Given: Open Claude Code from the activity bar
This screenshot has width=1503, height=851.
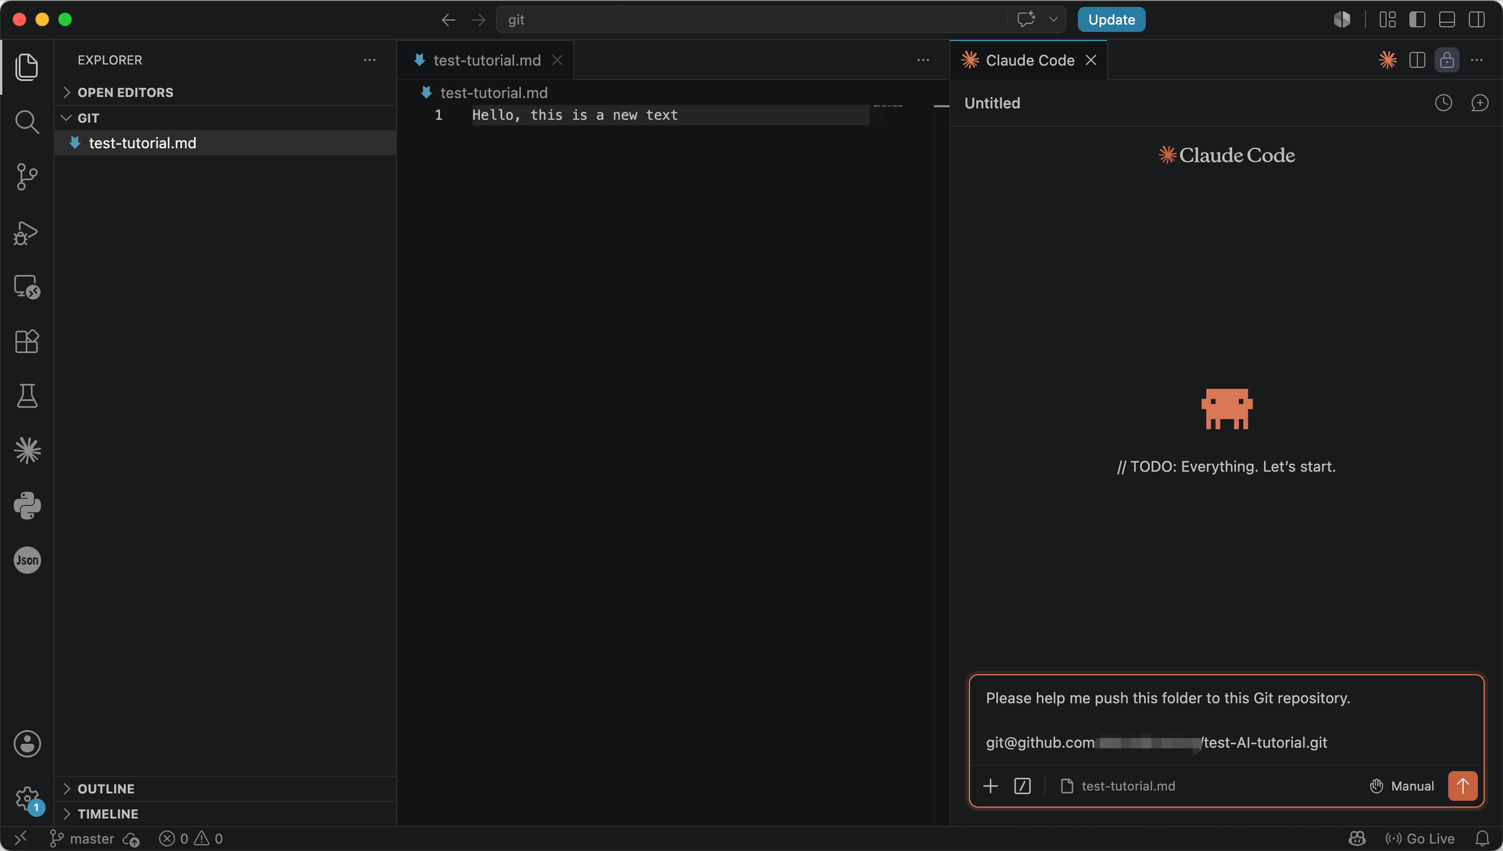Looking at the screenshot, I should [27, 451].
